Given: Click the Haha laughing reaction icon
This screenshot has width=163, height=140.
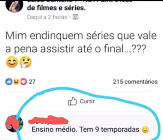Looking at the screenshot, I should 16,81.
